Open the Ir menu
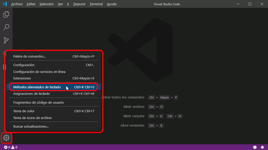Image resolution: width=268 pixels, height=150 pixels. click(x=68, y=4)
